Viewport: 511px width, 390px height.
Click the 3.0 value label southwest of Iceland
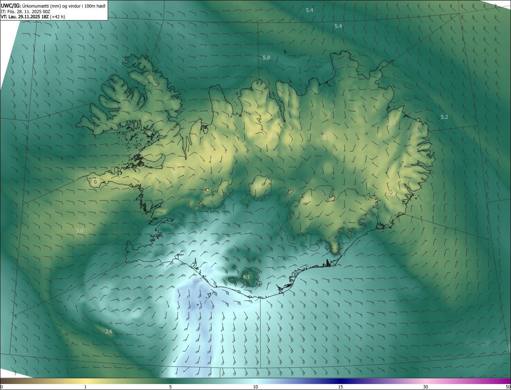pyautogui.click(x=80, y=231)
